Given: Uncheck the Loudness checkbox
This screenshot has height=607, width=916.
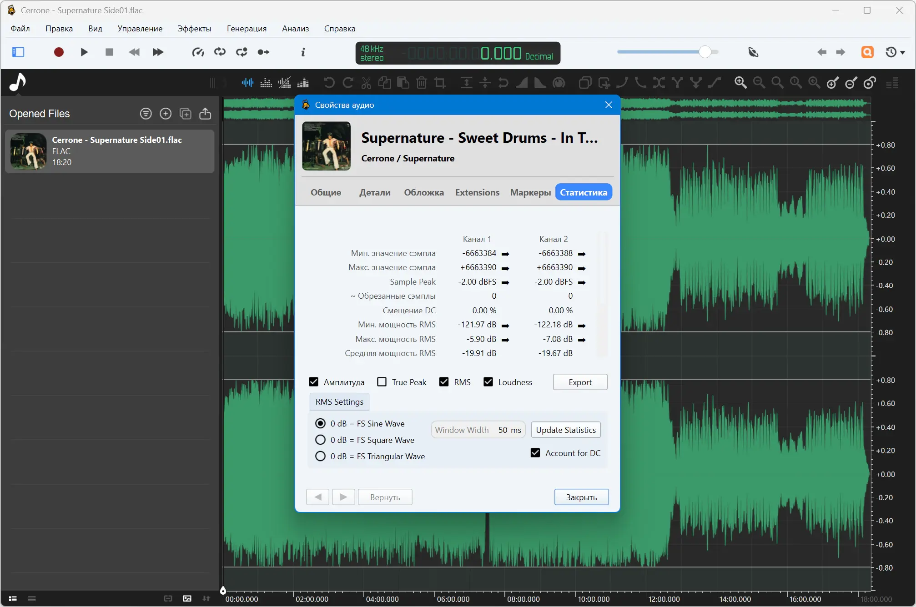Looking at the screenshot, I should (x=488, y=382).
